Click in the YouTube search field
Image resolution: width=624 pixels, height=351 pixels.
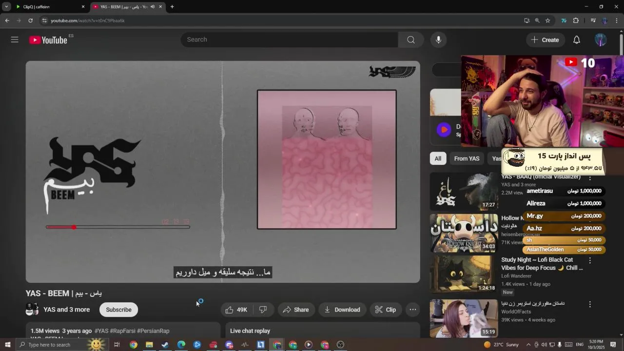click(x=290, y=39)
